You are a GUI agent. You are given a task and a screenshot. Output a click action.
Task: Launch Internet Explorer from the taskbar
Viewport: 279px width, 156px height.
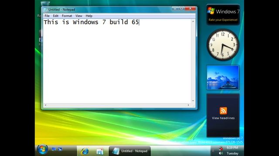pyautogui.click(x=85, y=151)
